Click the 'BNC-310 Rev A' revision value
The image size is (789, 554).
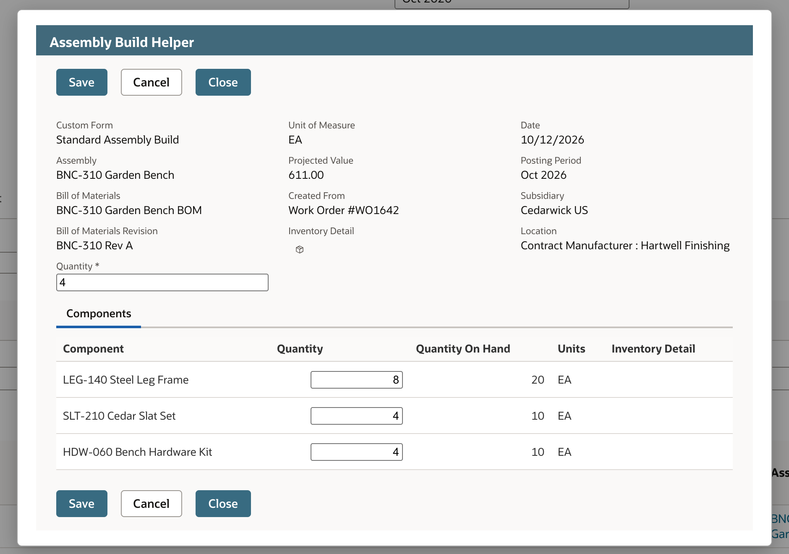coord(94,246)
